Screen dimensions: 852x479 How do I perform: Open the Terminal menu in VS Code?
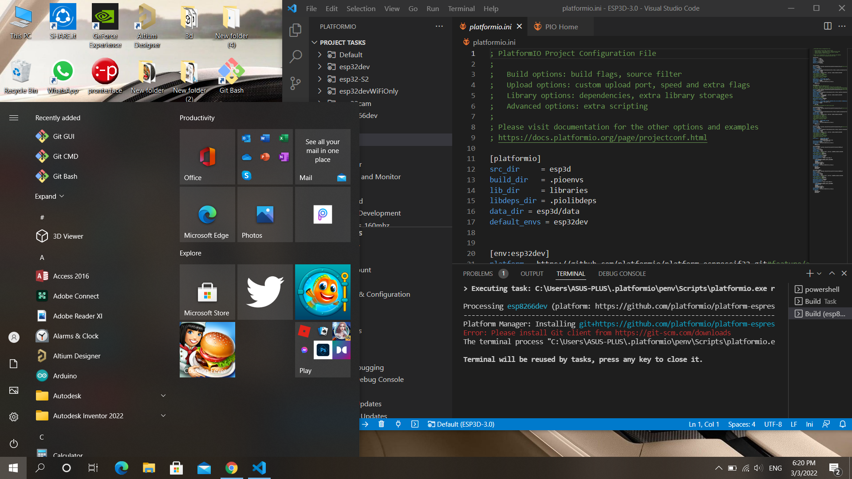(461, 8)
